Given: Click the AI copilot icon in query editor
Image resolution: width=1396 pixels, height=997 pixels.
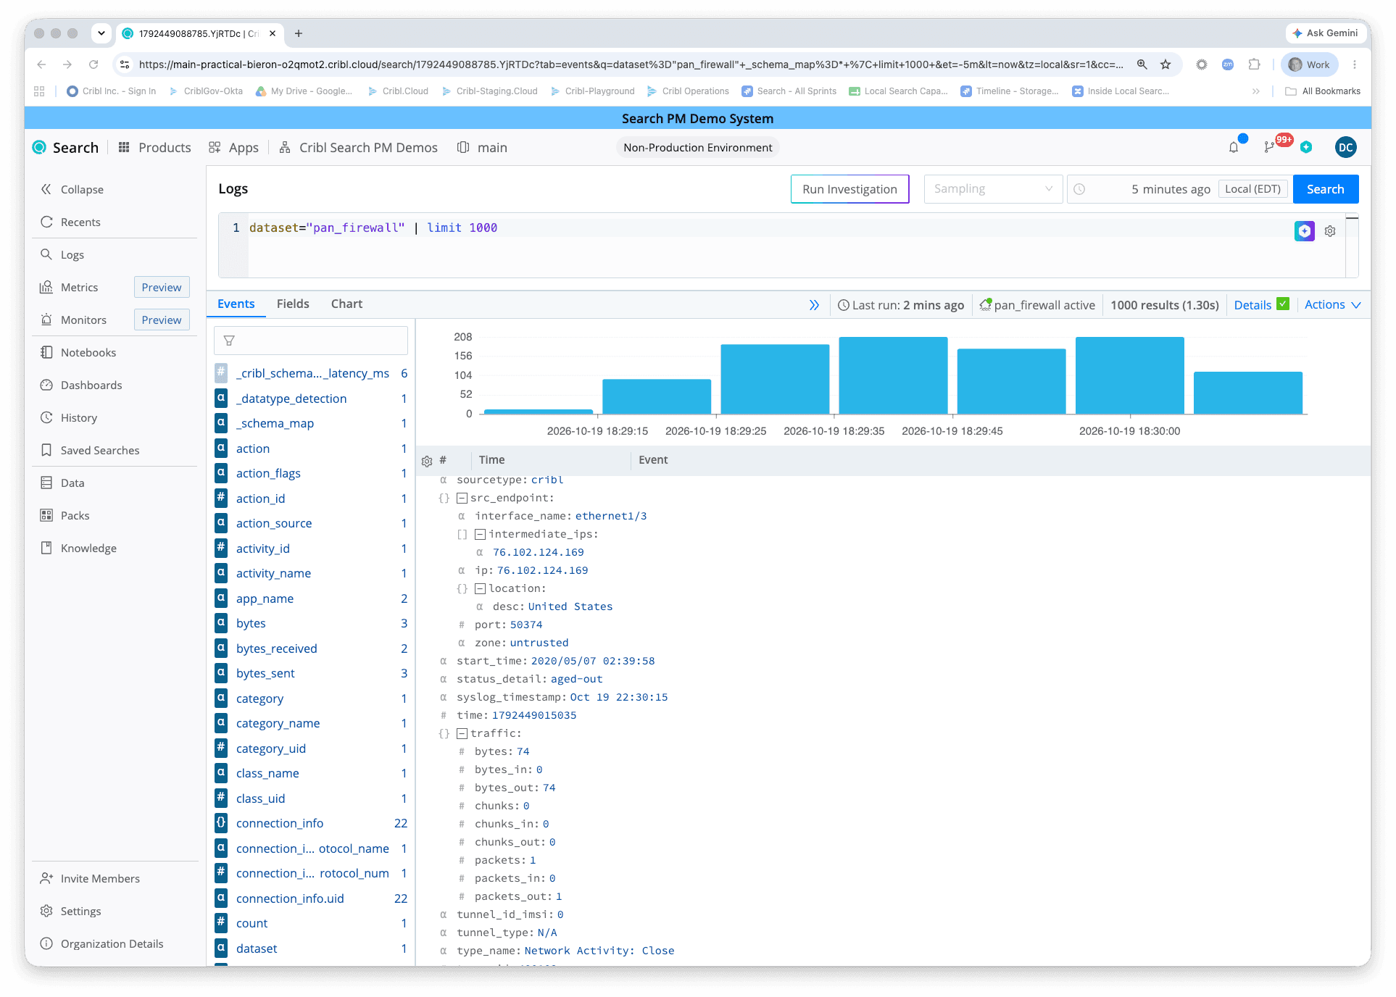Looking at the screenshot, I should (1305, 231).
